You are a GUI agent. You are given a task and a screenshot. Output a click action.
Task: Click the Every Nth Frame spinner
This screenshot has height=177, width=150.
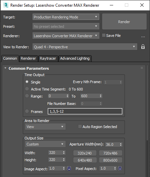[121, 82]
